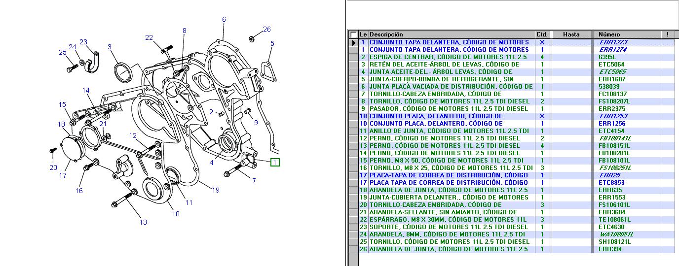Screen dimensions: 679x266
Task: Select the Hasta column header
Action: [x=571, y=34]
